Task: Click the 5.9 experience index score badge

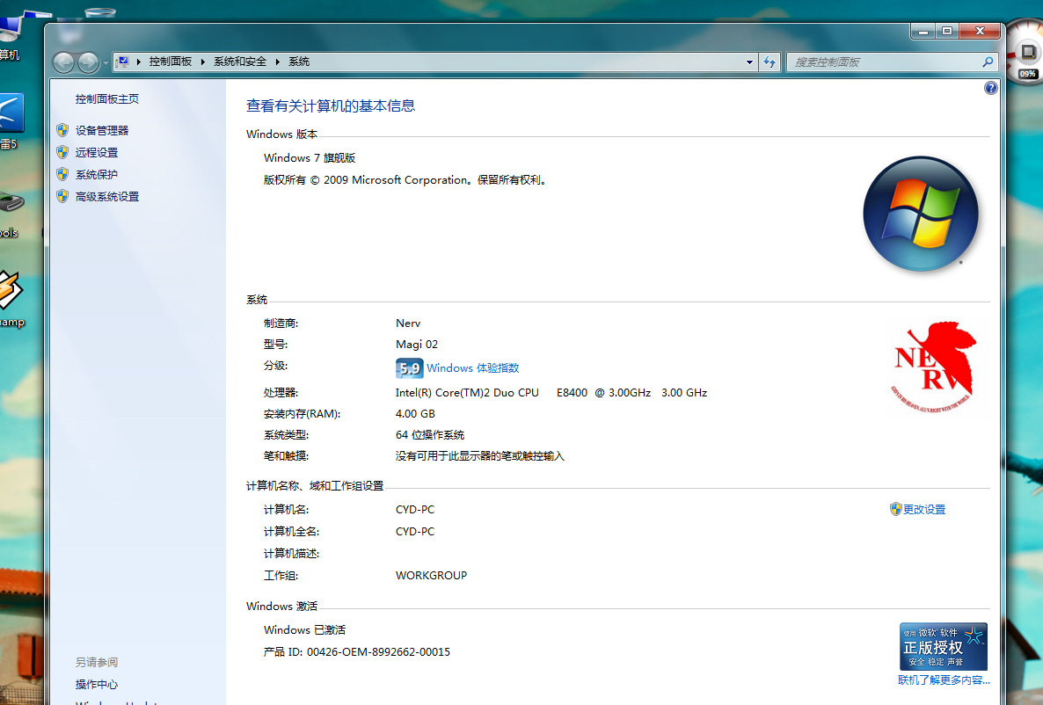Action: pyautogui.click(x=409, y=368)
